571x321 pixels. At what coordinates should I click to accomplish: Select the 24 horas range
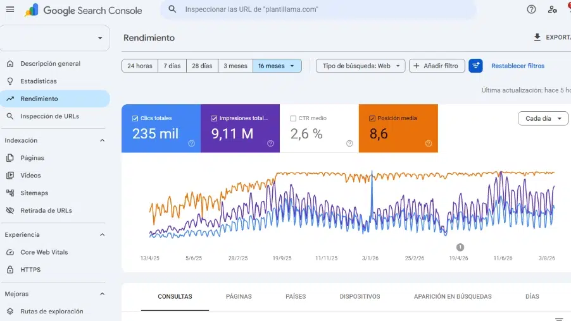(140, 66)
